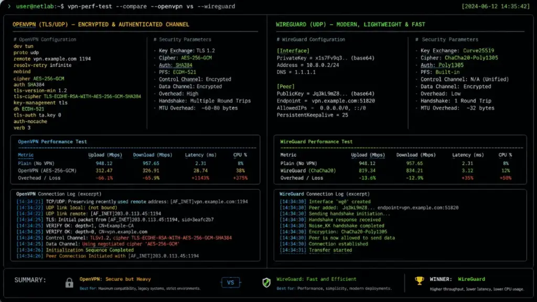
Task: Click Upload (Mbps) header in OpenVPN table
Action: click(x=105, y=155)
